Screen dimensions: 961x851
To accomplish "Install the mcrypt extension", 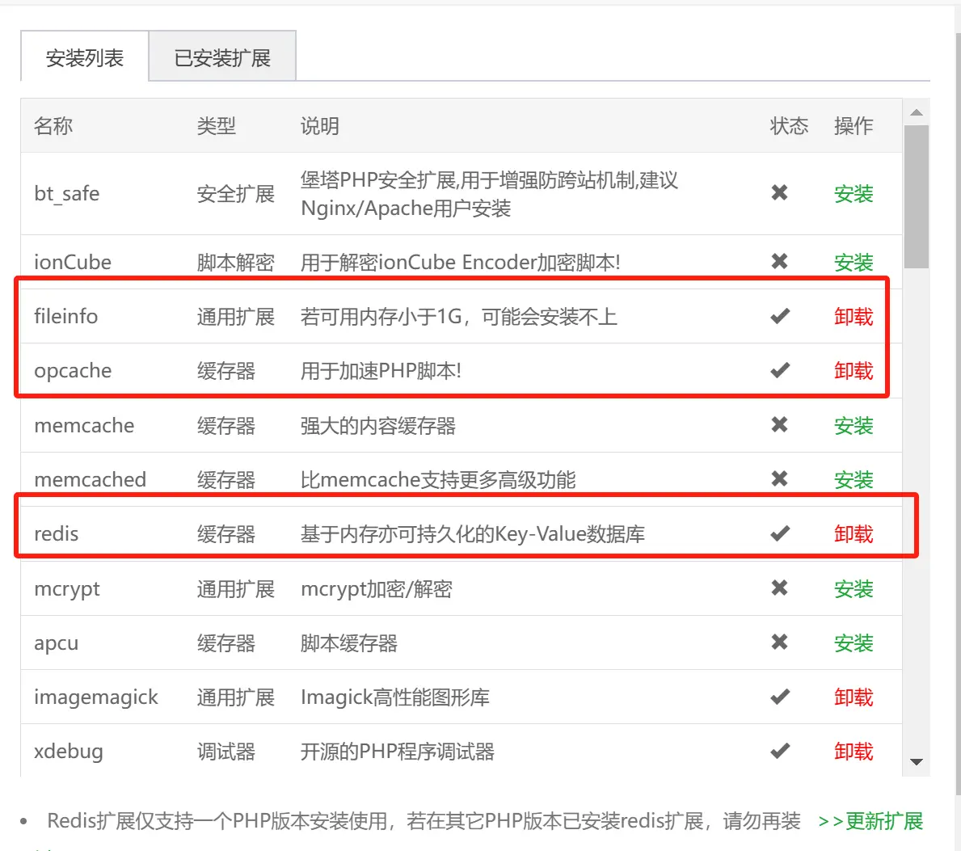I will (x=853, y=589).
